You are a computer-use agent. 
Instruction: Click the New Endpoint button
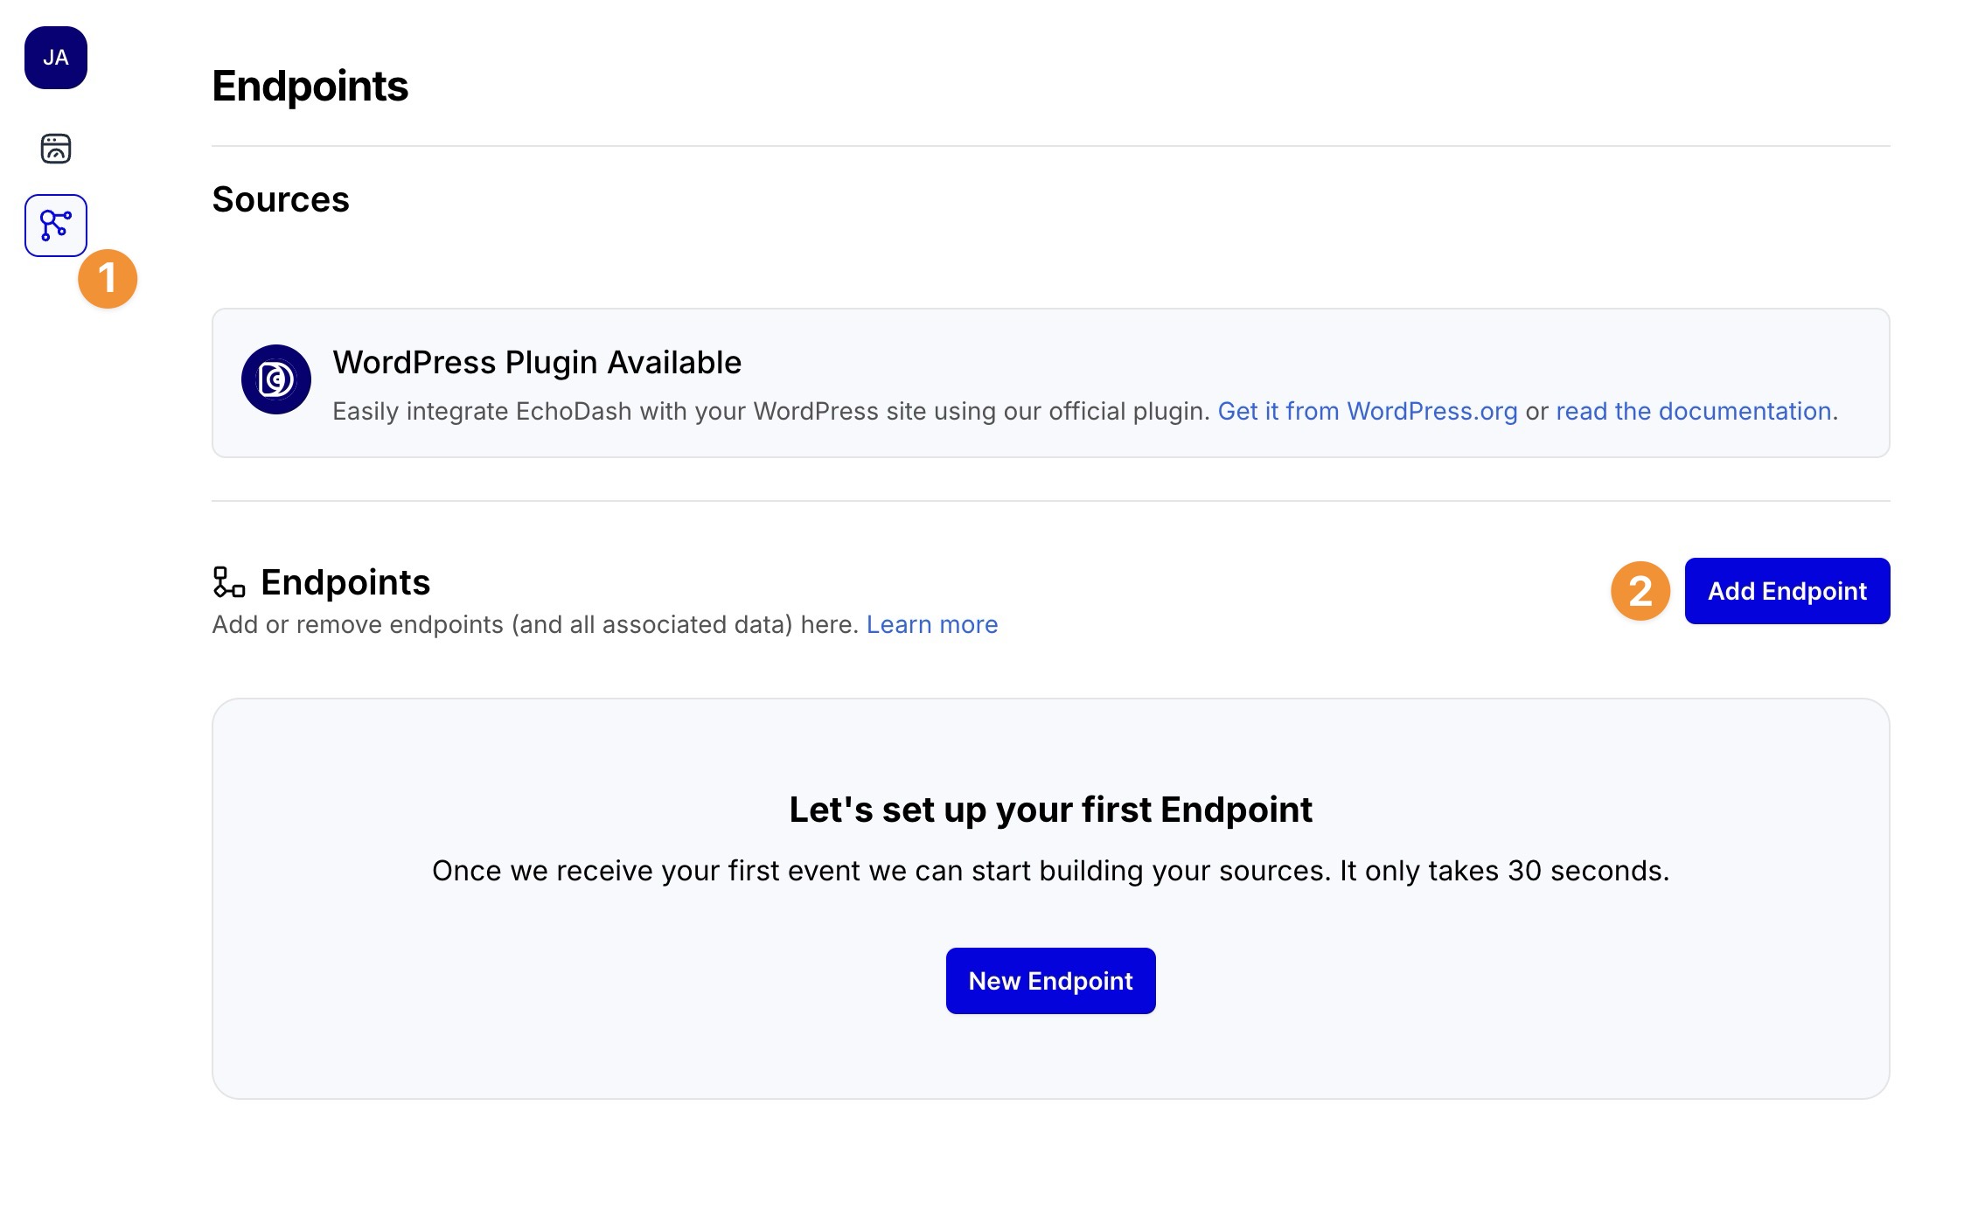point(1050,981)
